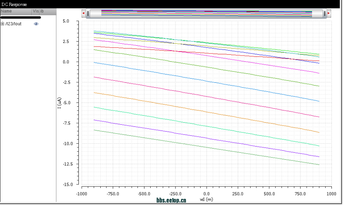Click the Vis column header
Screen dimensions: 343x205
tap(35, 11)
